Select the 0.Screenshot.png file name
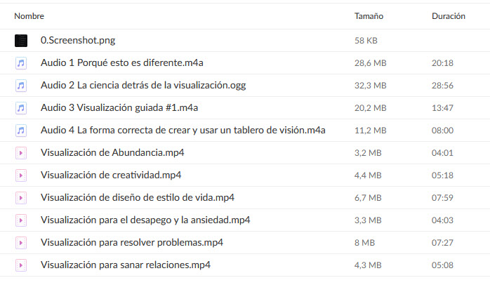The height and width of the screenshot is (292, 490). 78,41
